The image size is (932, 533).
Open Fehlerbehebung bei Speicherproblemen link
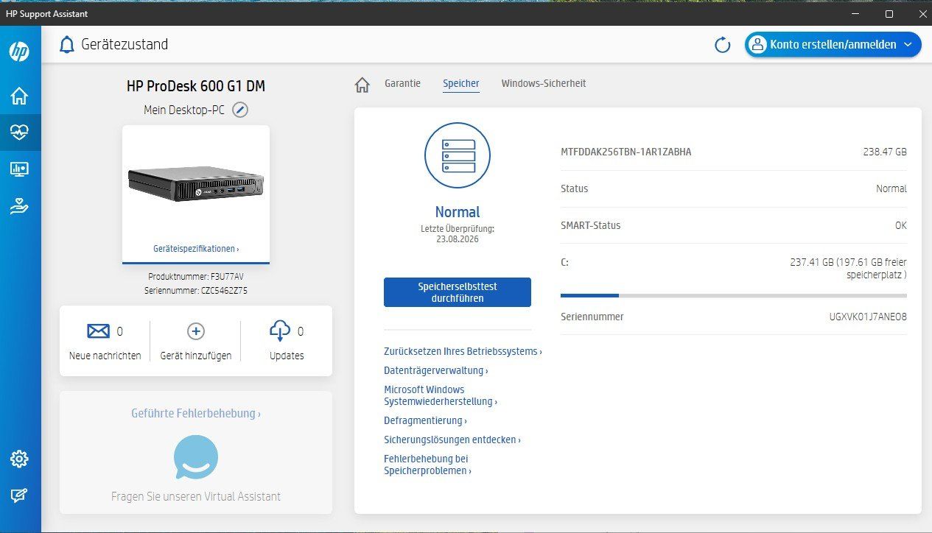point(427,465)
